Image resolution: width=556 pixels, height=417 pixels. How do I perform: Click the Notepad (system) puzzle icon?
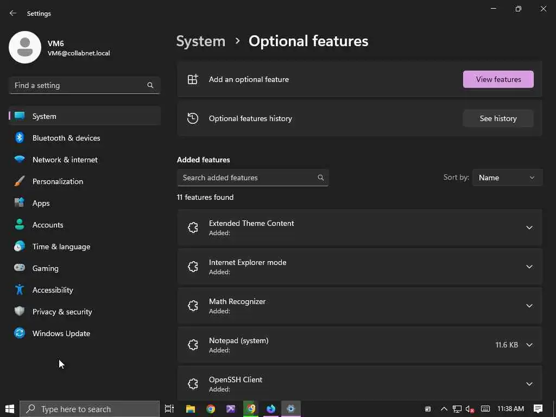(193, 344)
